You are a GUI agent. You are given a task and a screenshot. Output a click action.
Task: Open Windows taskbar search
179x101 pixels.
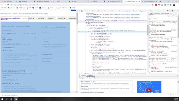(x=7, y=99)
